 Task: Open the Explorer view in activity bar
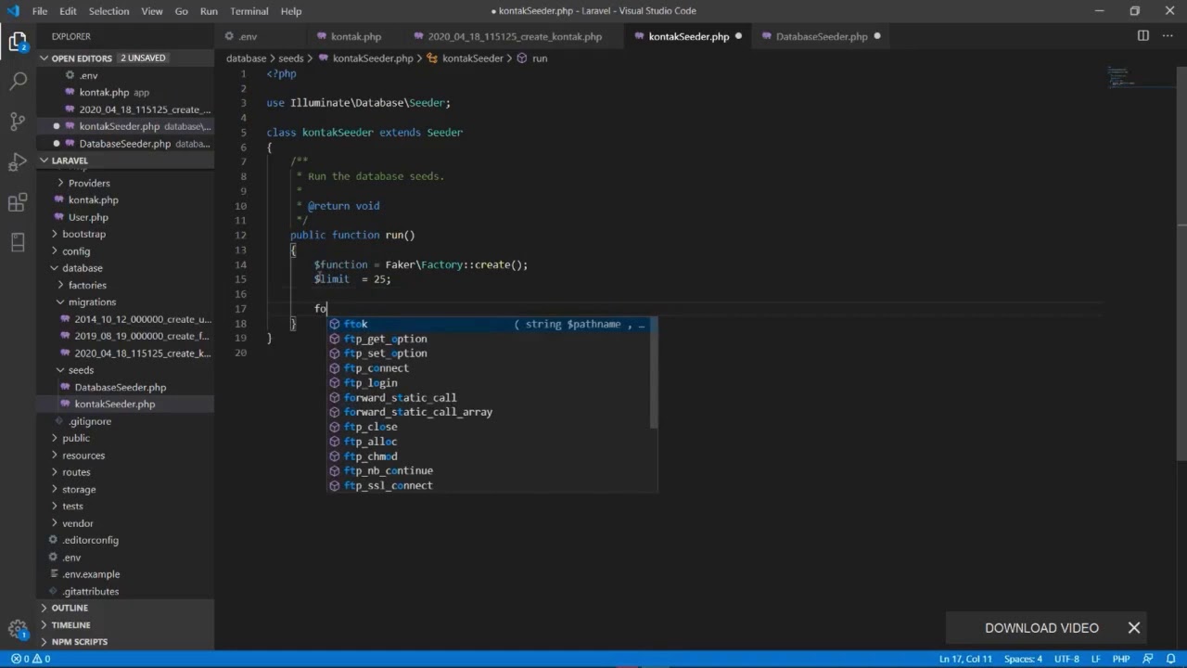[18, 41]
